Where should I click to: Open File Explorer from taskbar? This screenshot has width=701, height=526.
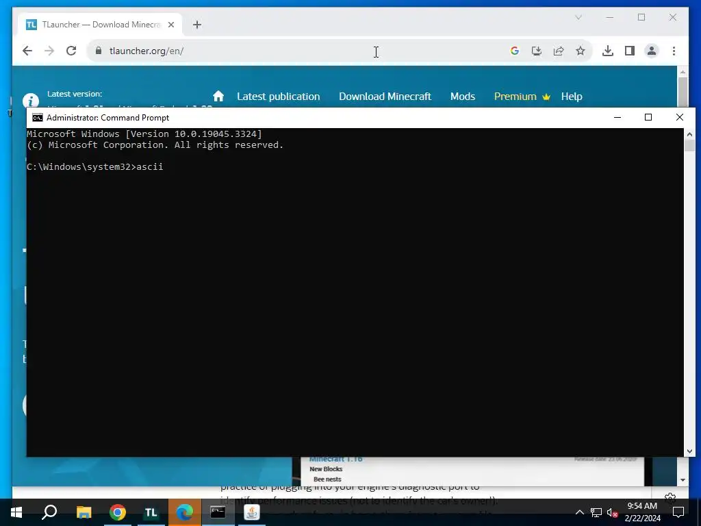[84, 512]
